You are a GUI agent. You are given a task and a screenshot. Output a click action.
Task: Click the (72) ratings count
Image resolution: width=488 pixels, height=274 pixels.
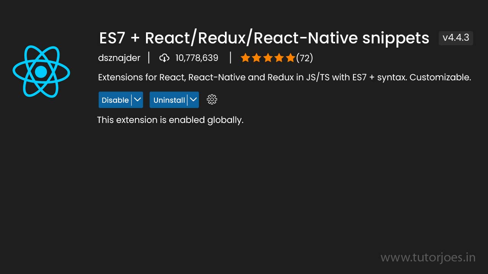pos(305,58)
